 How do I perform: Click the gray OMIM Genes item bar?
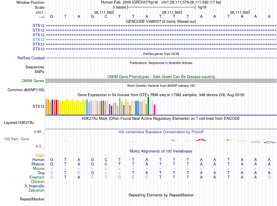(161, 81)
